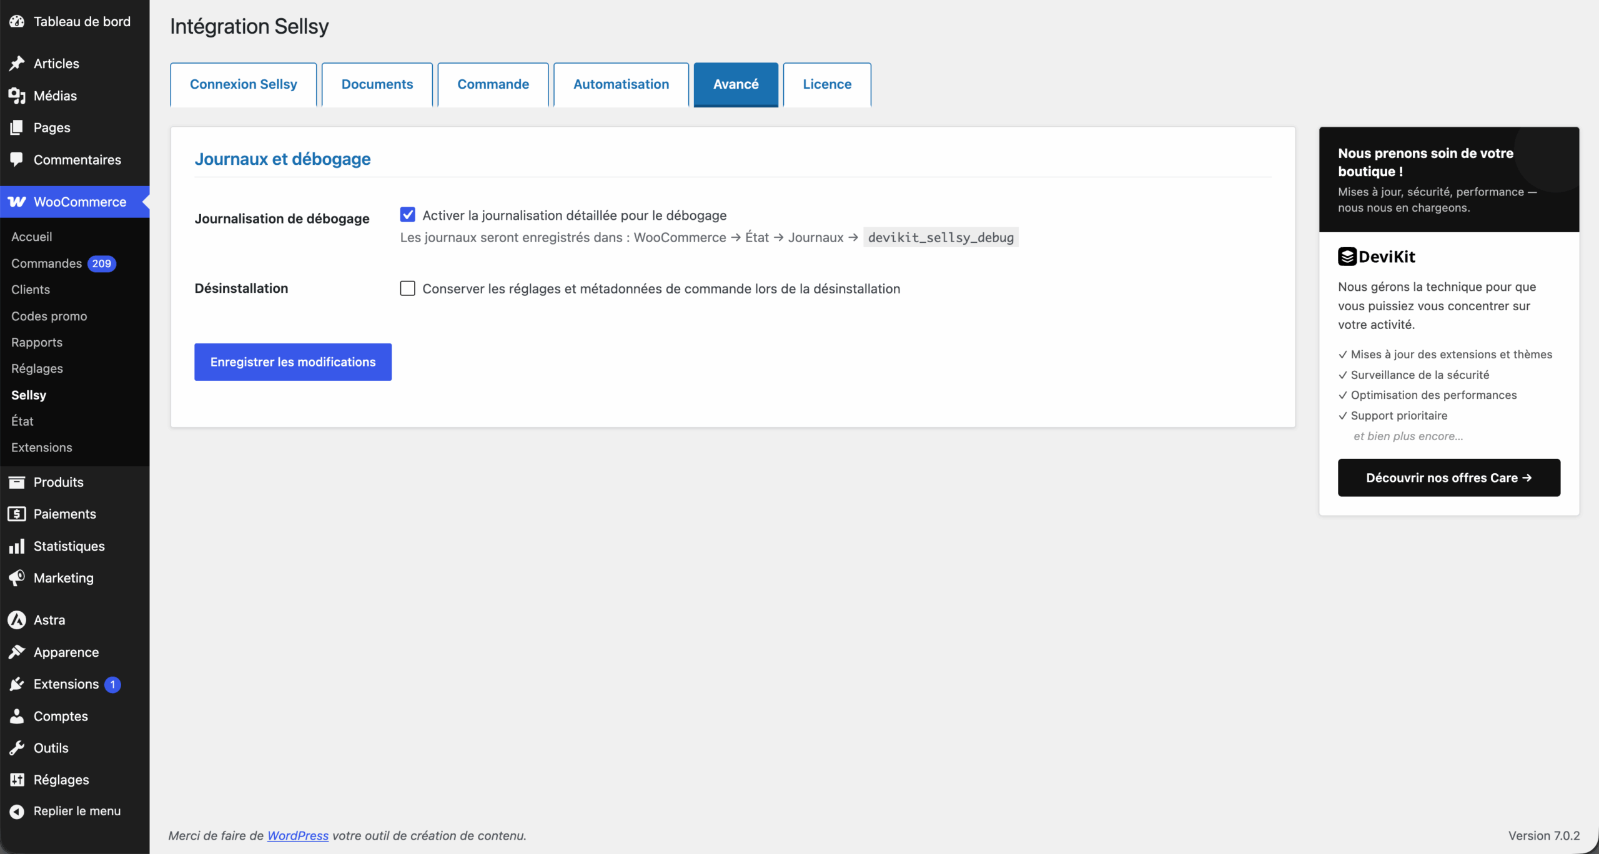
Task: Switch to the Connexion Sellsy tab
Action: (244, 84)
